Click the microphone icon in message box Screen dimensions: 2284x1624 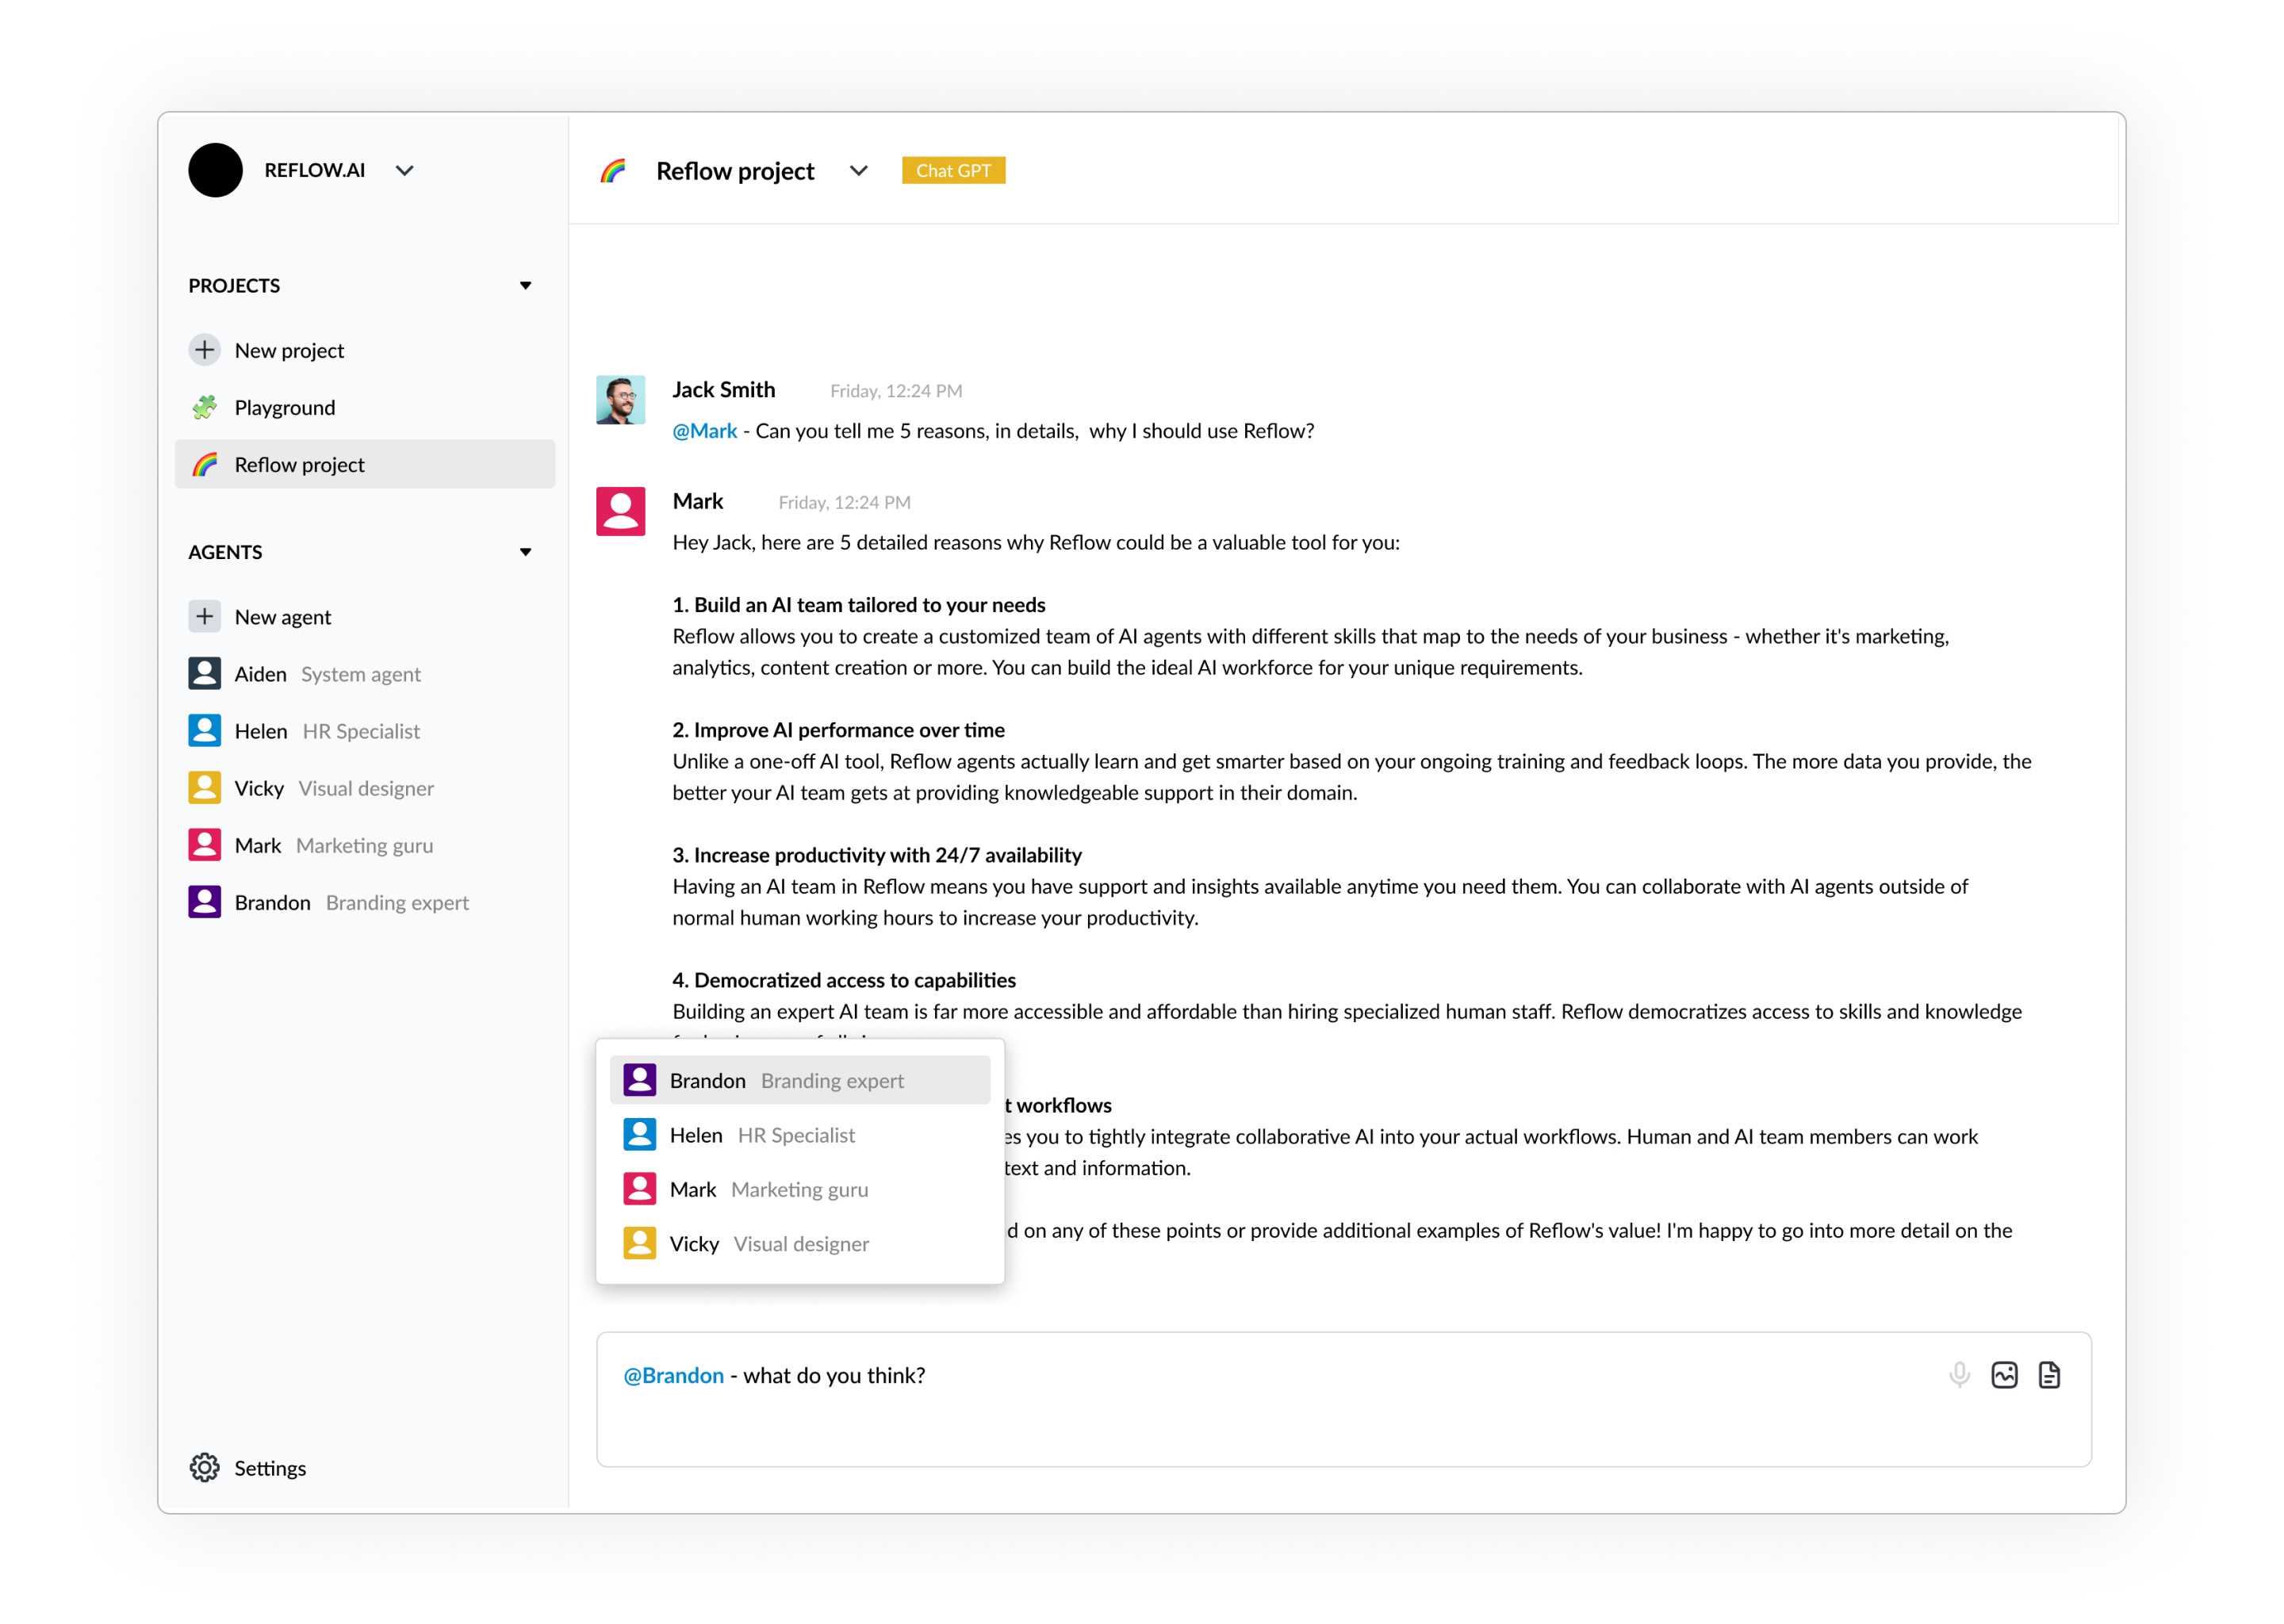[1959, 1375]
